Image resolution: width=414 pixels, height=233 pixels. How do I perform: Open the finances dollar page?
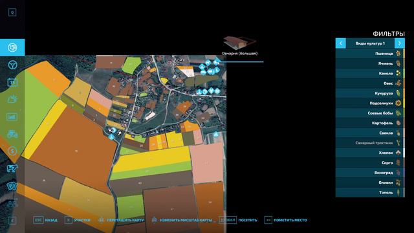pos(12,151)
